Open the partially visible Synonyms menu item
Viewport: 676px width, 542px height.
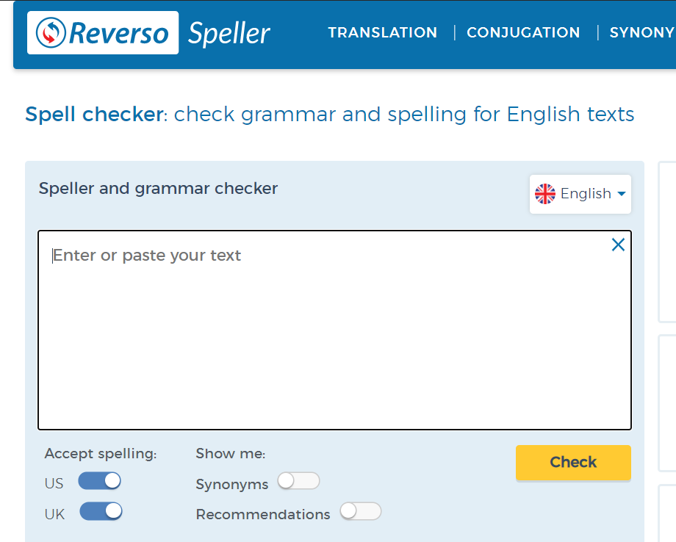(641, 33)
